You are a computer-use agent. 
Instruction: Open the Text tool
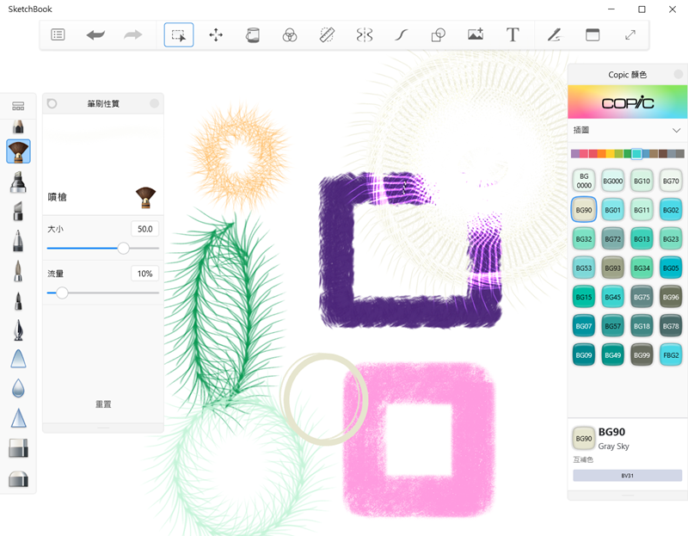point(513,35)
